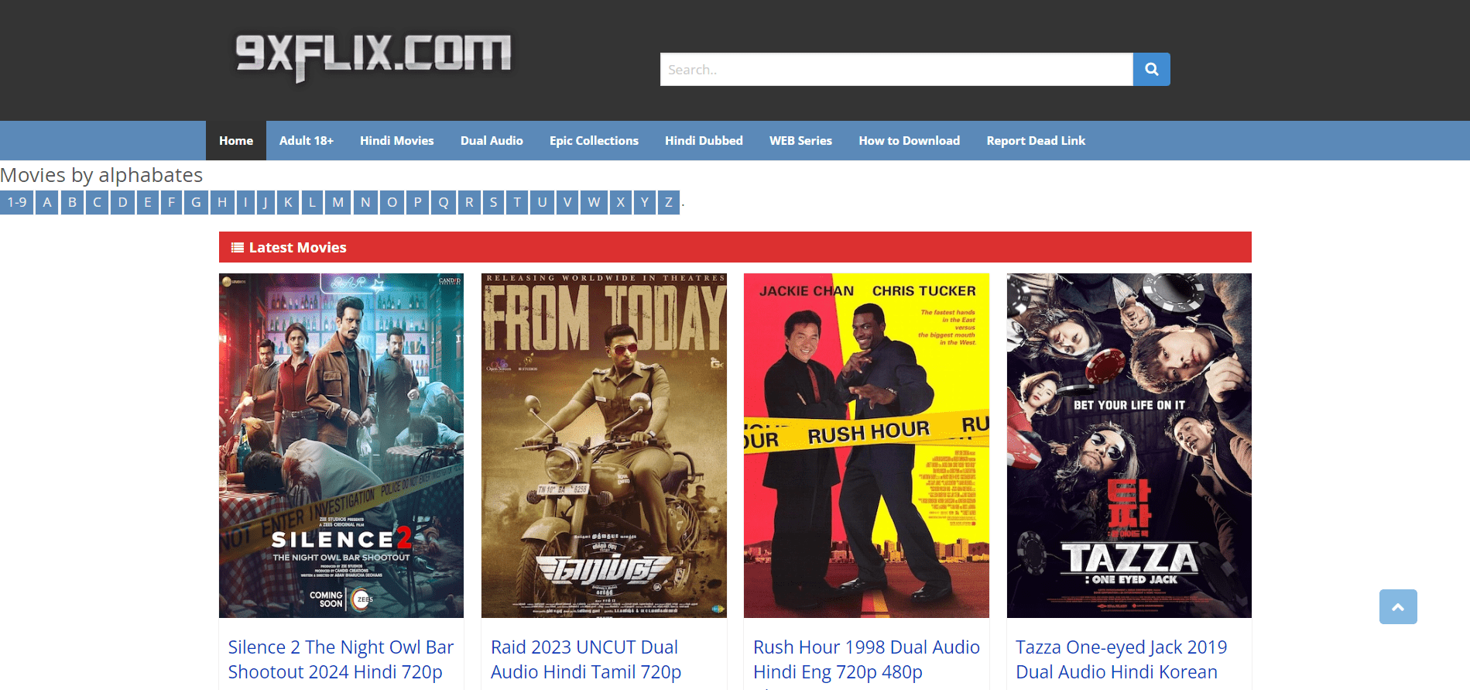The image size is (1470, 690).
Task: Filter movies by letter W
Action: (x=594, y=202)
